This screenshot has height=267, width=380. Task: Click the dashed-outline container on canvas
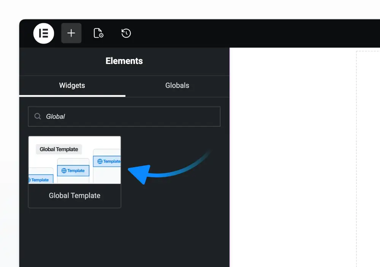[368, 158]
